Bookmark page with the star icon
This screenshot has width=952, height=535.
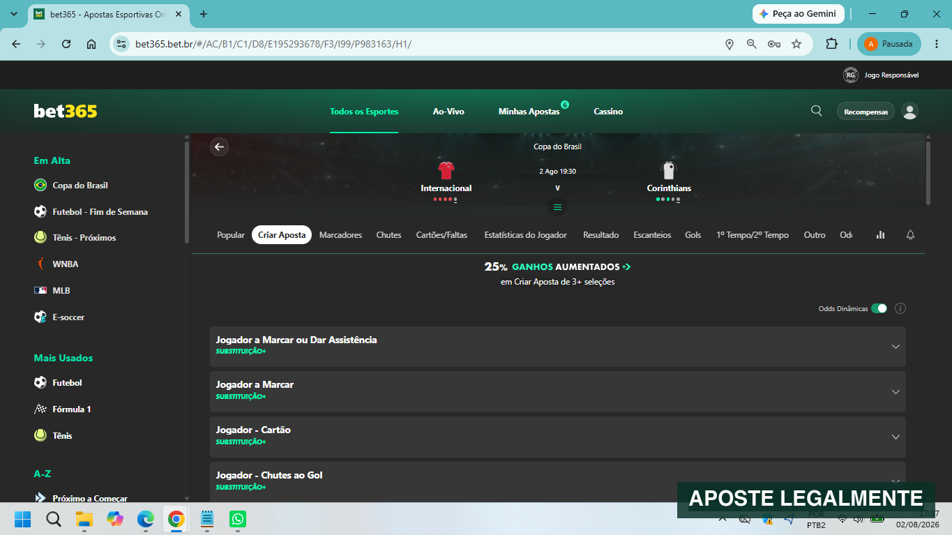point(796,44)
